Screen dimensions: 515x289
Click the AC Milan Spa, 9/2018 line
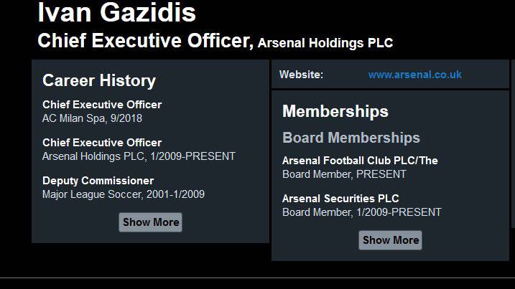click(x=92, y=118)
